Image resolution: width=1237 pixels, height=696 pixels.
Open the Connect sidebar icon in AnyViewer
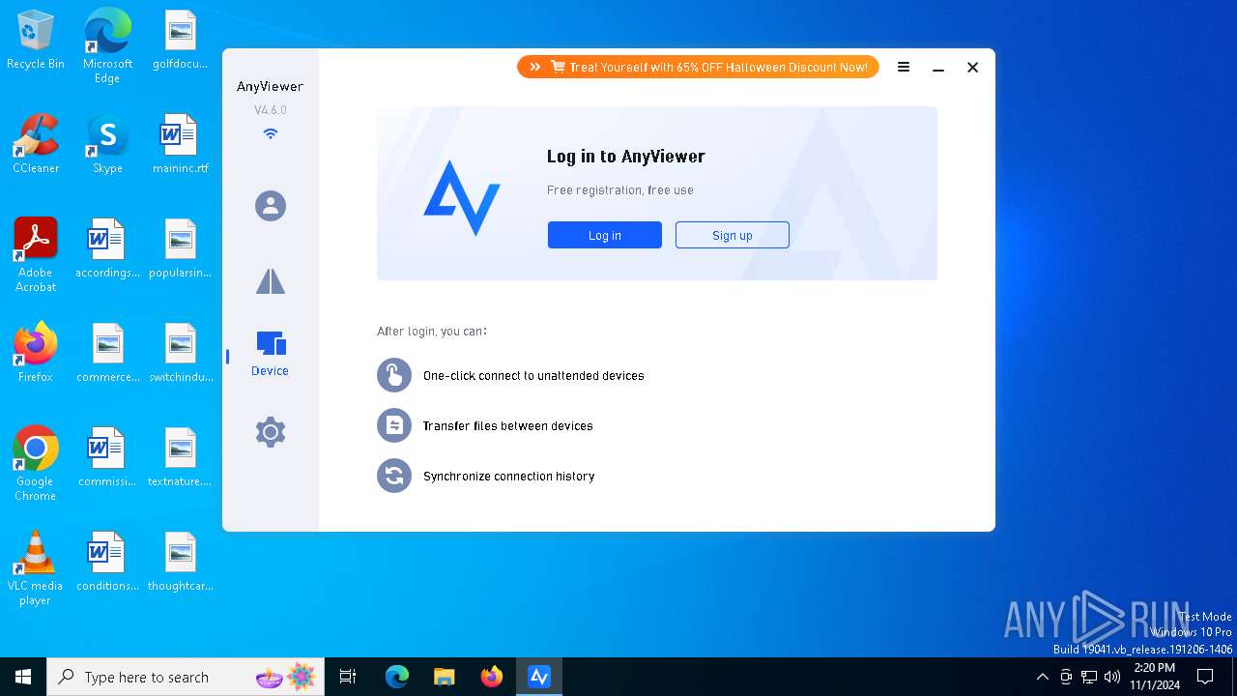(271, 281)
